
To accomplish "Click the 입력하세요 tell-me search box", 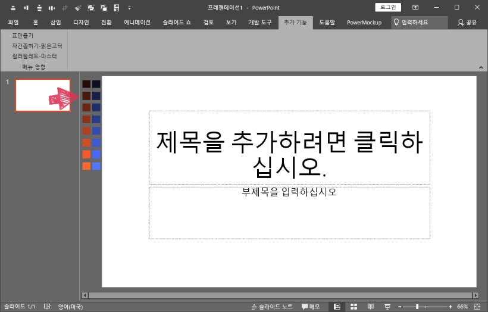I will point(419,23).
